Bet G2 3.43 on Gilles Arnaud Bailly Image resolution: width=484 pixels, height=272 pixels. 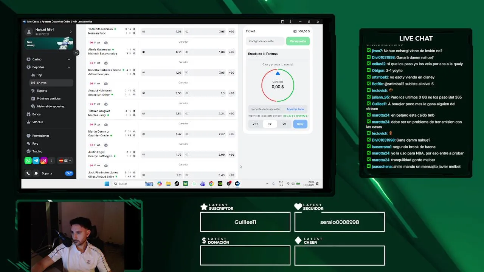tap(205, 175)
